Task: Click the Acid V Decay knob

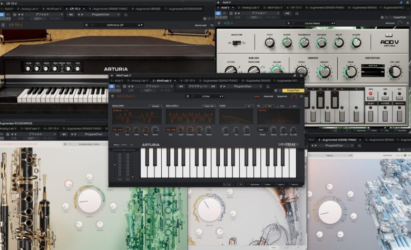Action: coord(339,43)
